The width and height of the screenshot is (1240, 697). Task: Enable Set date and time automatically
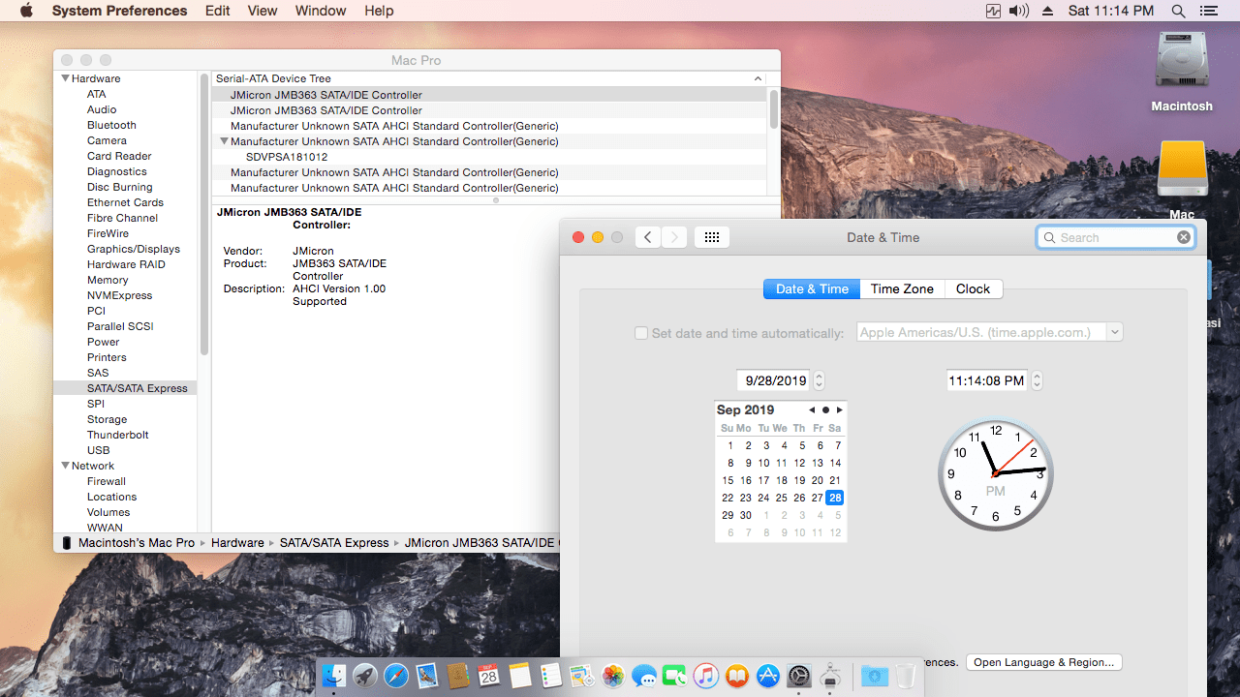click(641, 333)
